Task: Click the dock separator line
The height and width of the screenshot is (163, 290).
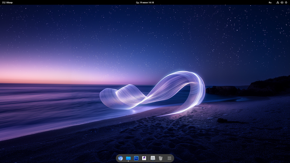Action: tap(148, 158)
